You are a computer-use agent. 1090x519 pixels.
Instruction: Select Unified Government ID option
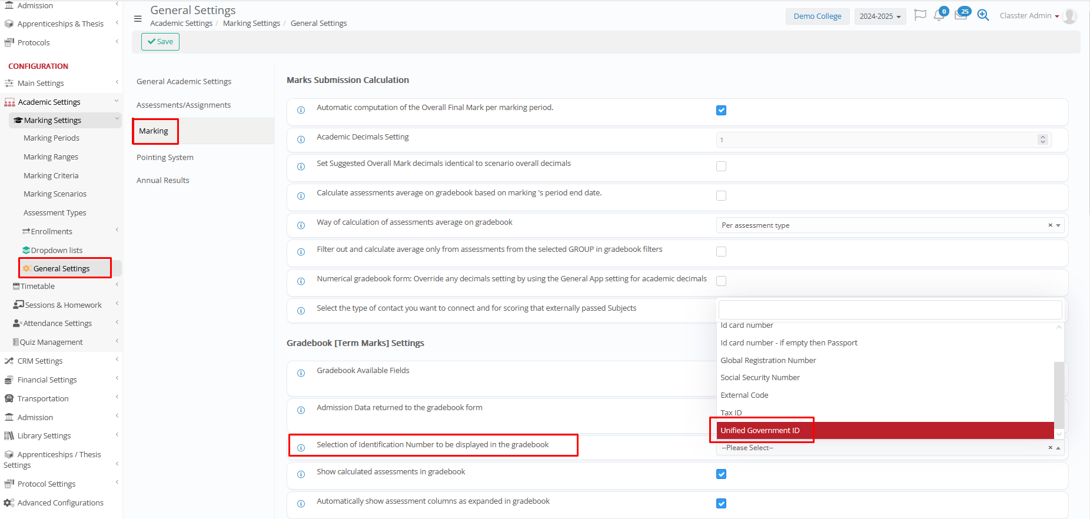[760, 431]
